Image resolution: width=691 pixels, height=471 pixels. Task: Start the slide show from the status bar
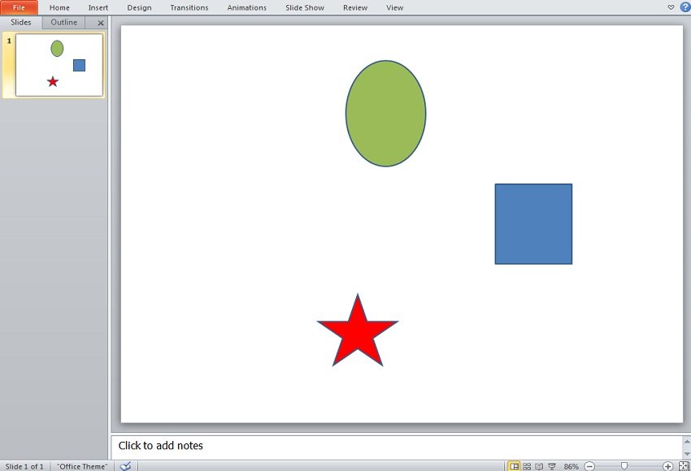(x=552, y=466)
